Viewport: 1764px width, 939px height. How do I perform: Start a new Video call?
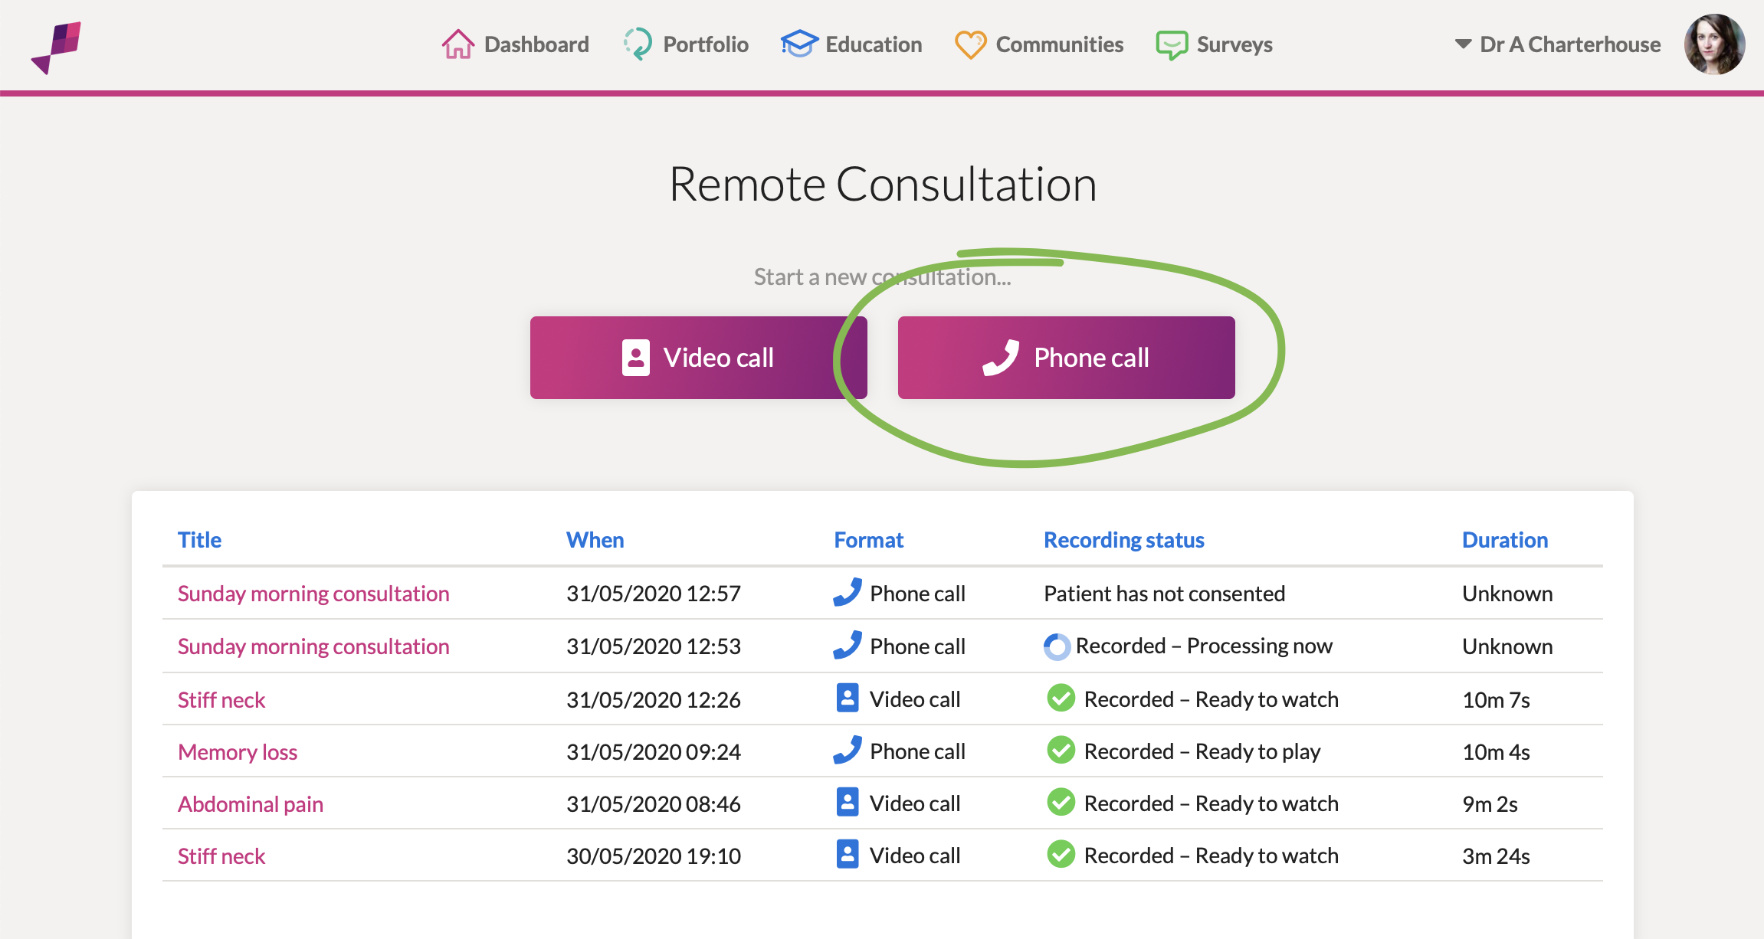[x=698, y=358]
